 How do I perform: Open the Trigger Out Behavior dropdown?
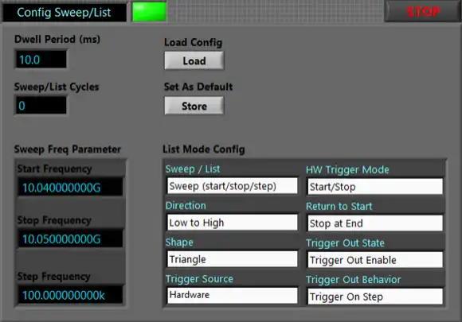(375, 297)
